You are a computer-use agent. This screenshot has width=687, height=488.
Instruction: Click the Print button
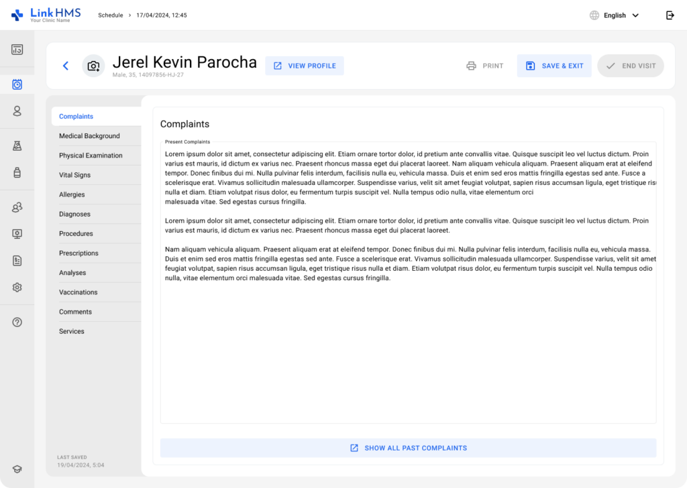point(485,66)
